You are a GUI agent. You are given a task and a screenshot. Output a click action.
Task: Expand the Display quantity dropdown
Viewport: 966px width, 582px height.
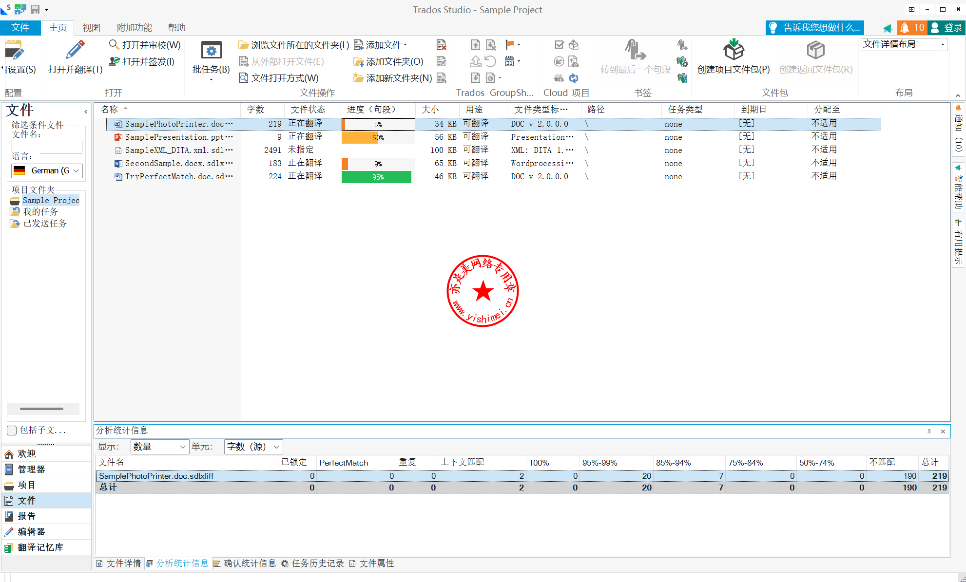(159, 447)
